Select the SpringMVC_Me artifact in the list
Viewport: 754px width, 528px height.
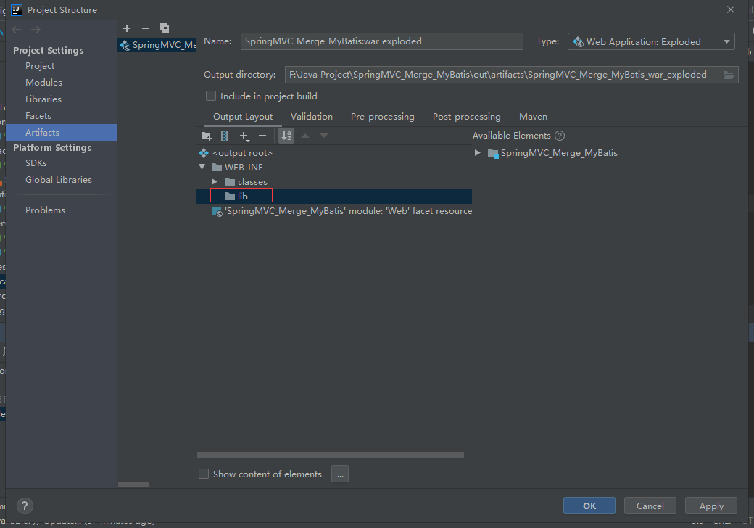pos(157,45)
